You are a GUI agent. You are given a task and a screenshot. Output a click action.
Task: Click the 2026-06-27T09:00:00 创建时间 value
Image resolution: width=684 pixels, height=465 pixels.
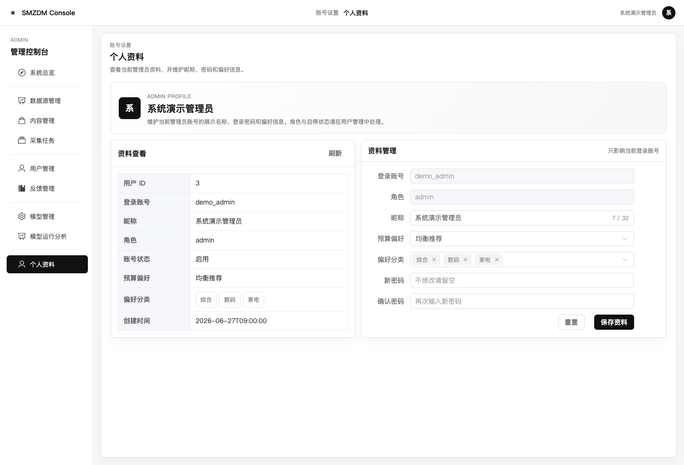click(231, 321)
